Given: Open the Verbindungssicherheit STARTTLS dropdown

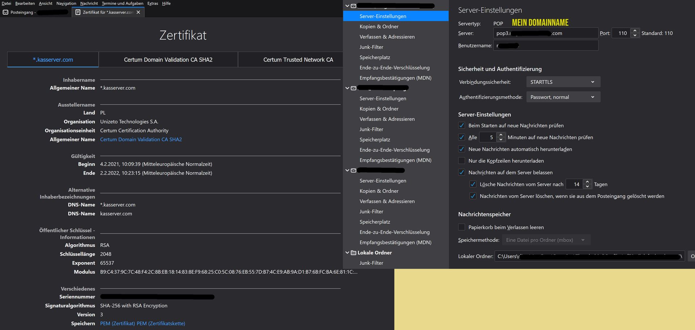Looking at the screenshot, I should click(x=563, y=82).
